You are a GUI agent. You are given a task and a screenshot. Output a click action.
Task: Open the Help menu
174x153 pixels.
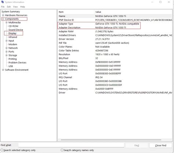click(22, 7)
